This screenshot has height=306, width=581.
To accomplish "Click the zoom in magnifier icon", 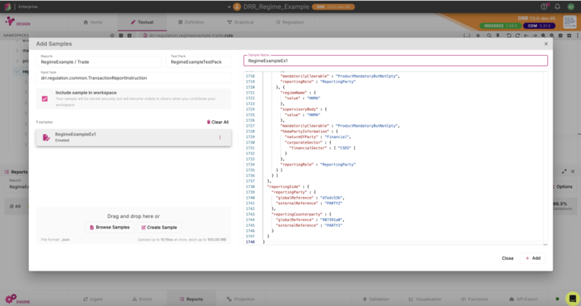I will click(552, 36).
